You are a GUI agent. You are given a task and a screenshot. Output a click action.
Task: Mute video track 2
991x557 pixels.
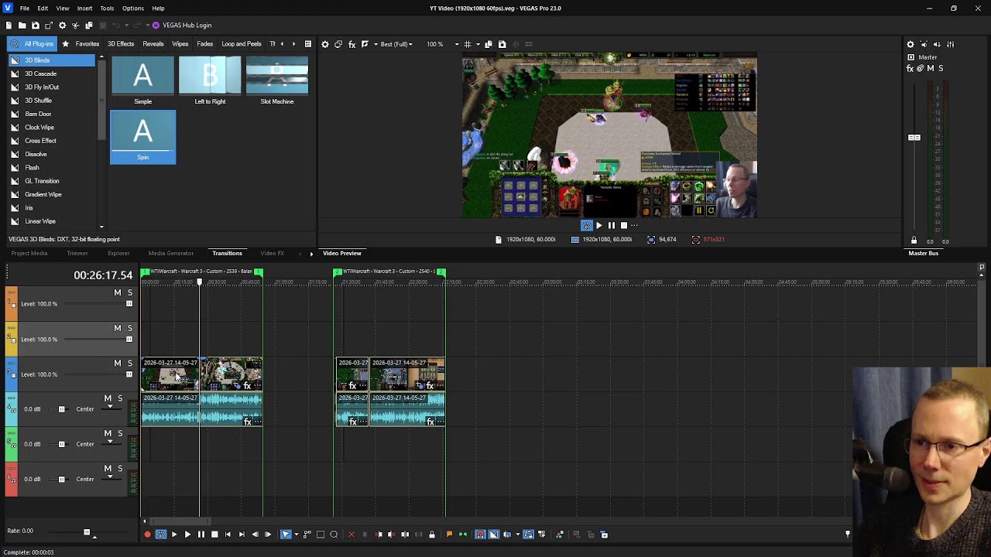[x=118, y=328]
